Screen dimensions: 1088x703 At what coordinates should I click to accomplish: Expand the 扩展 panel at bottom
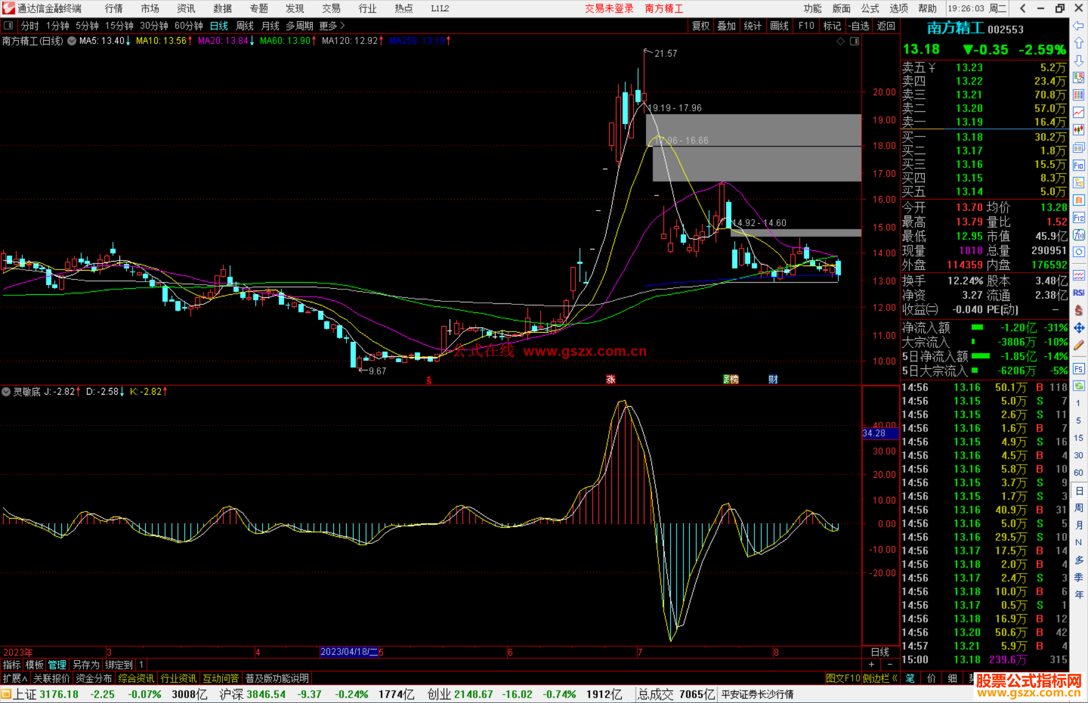tap(15, 678)
